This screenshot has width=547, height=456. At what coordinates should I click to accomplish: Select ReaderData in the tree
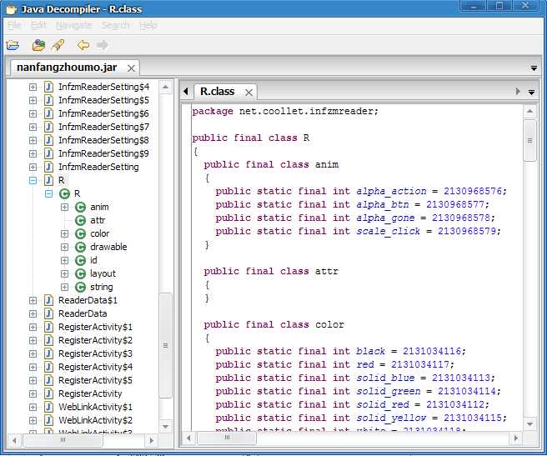(x=83, y=313)
